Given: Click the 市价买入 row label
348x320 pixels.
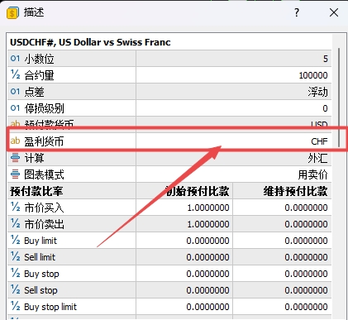Looking at the screenshot, I should (x=44, y=208).
